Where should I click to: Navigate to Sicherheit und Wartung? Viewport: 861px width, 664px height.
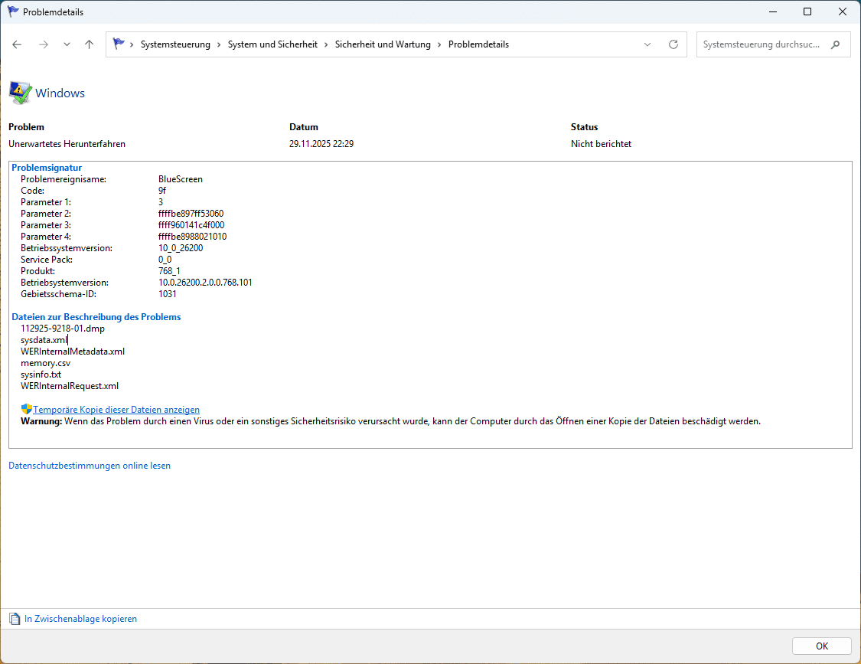[383, 44]
